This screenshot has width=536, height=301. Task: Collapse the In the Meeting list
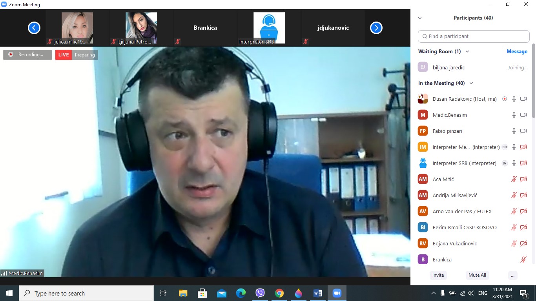click(471, 83)
